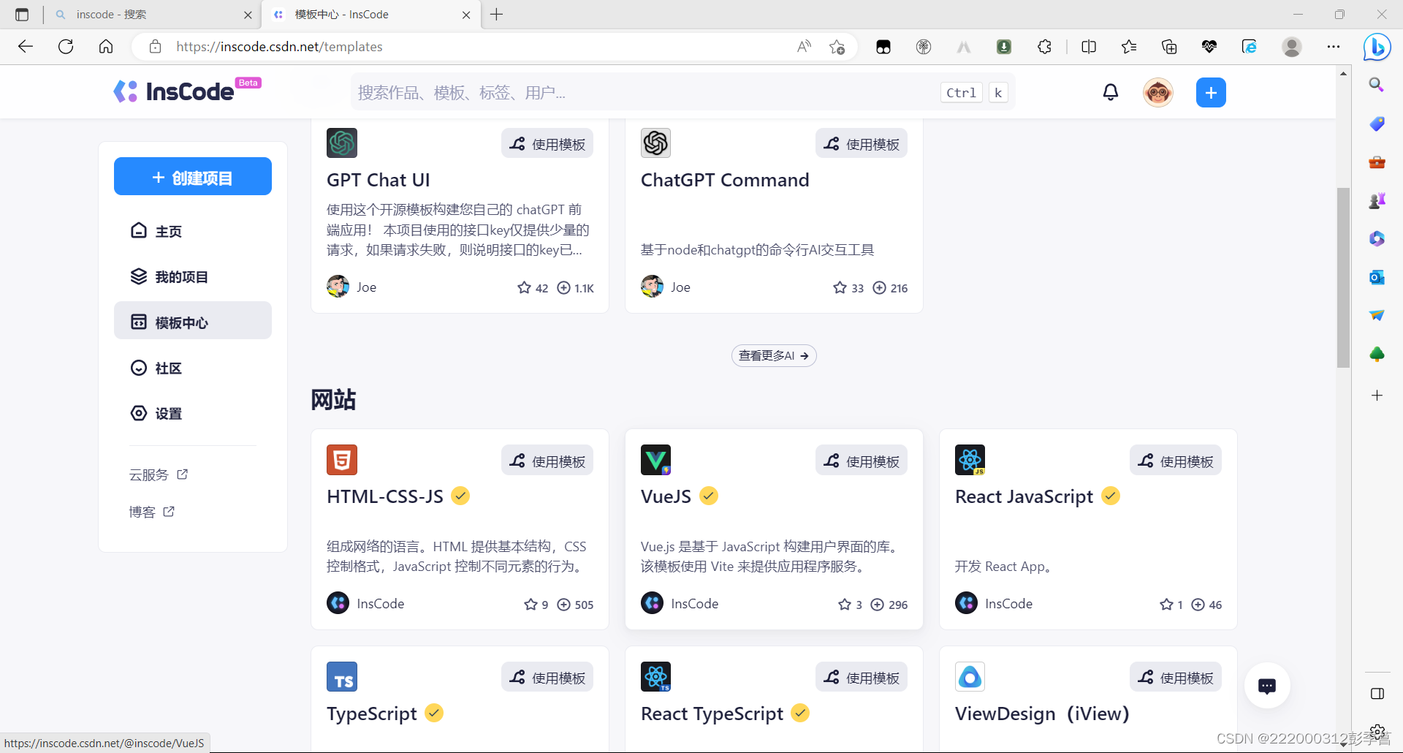Open the floating chat feedback button

coord(1267,685)
